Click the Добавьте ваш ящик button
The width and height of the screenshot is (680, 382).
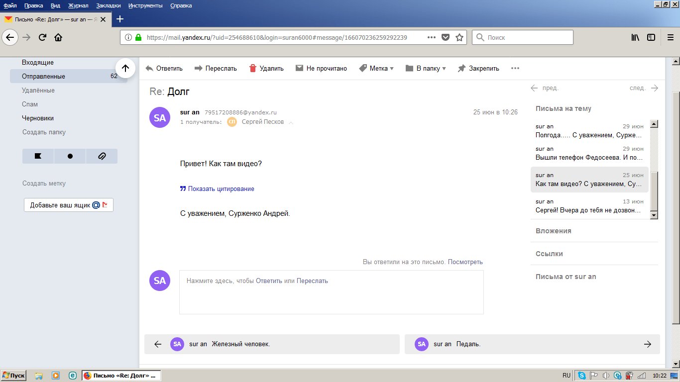point(69,205)
